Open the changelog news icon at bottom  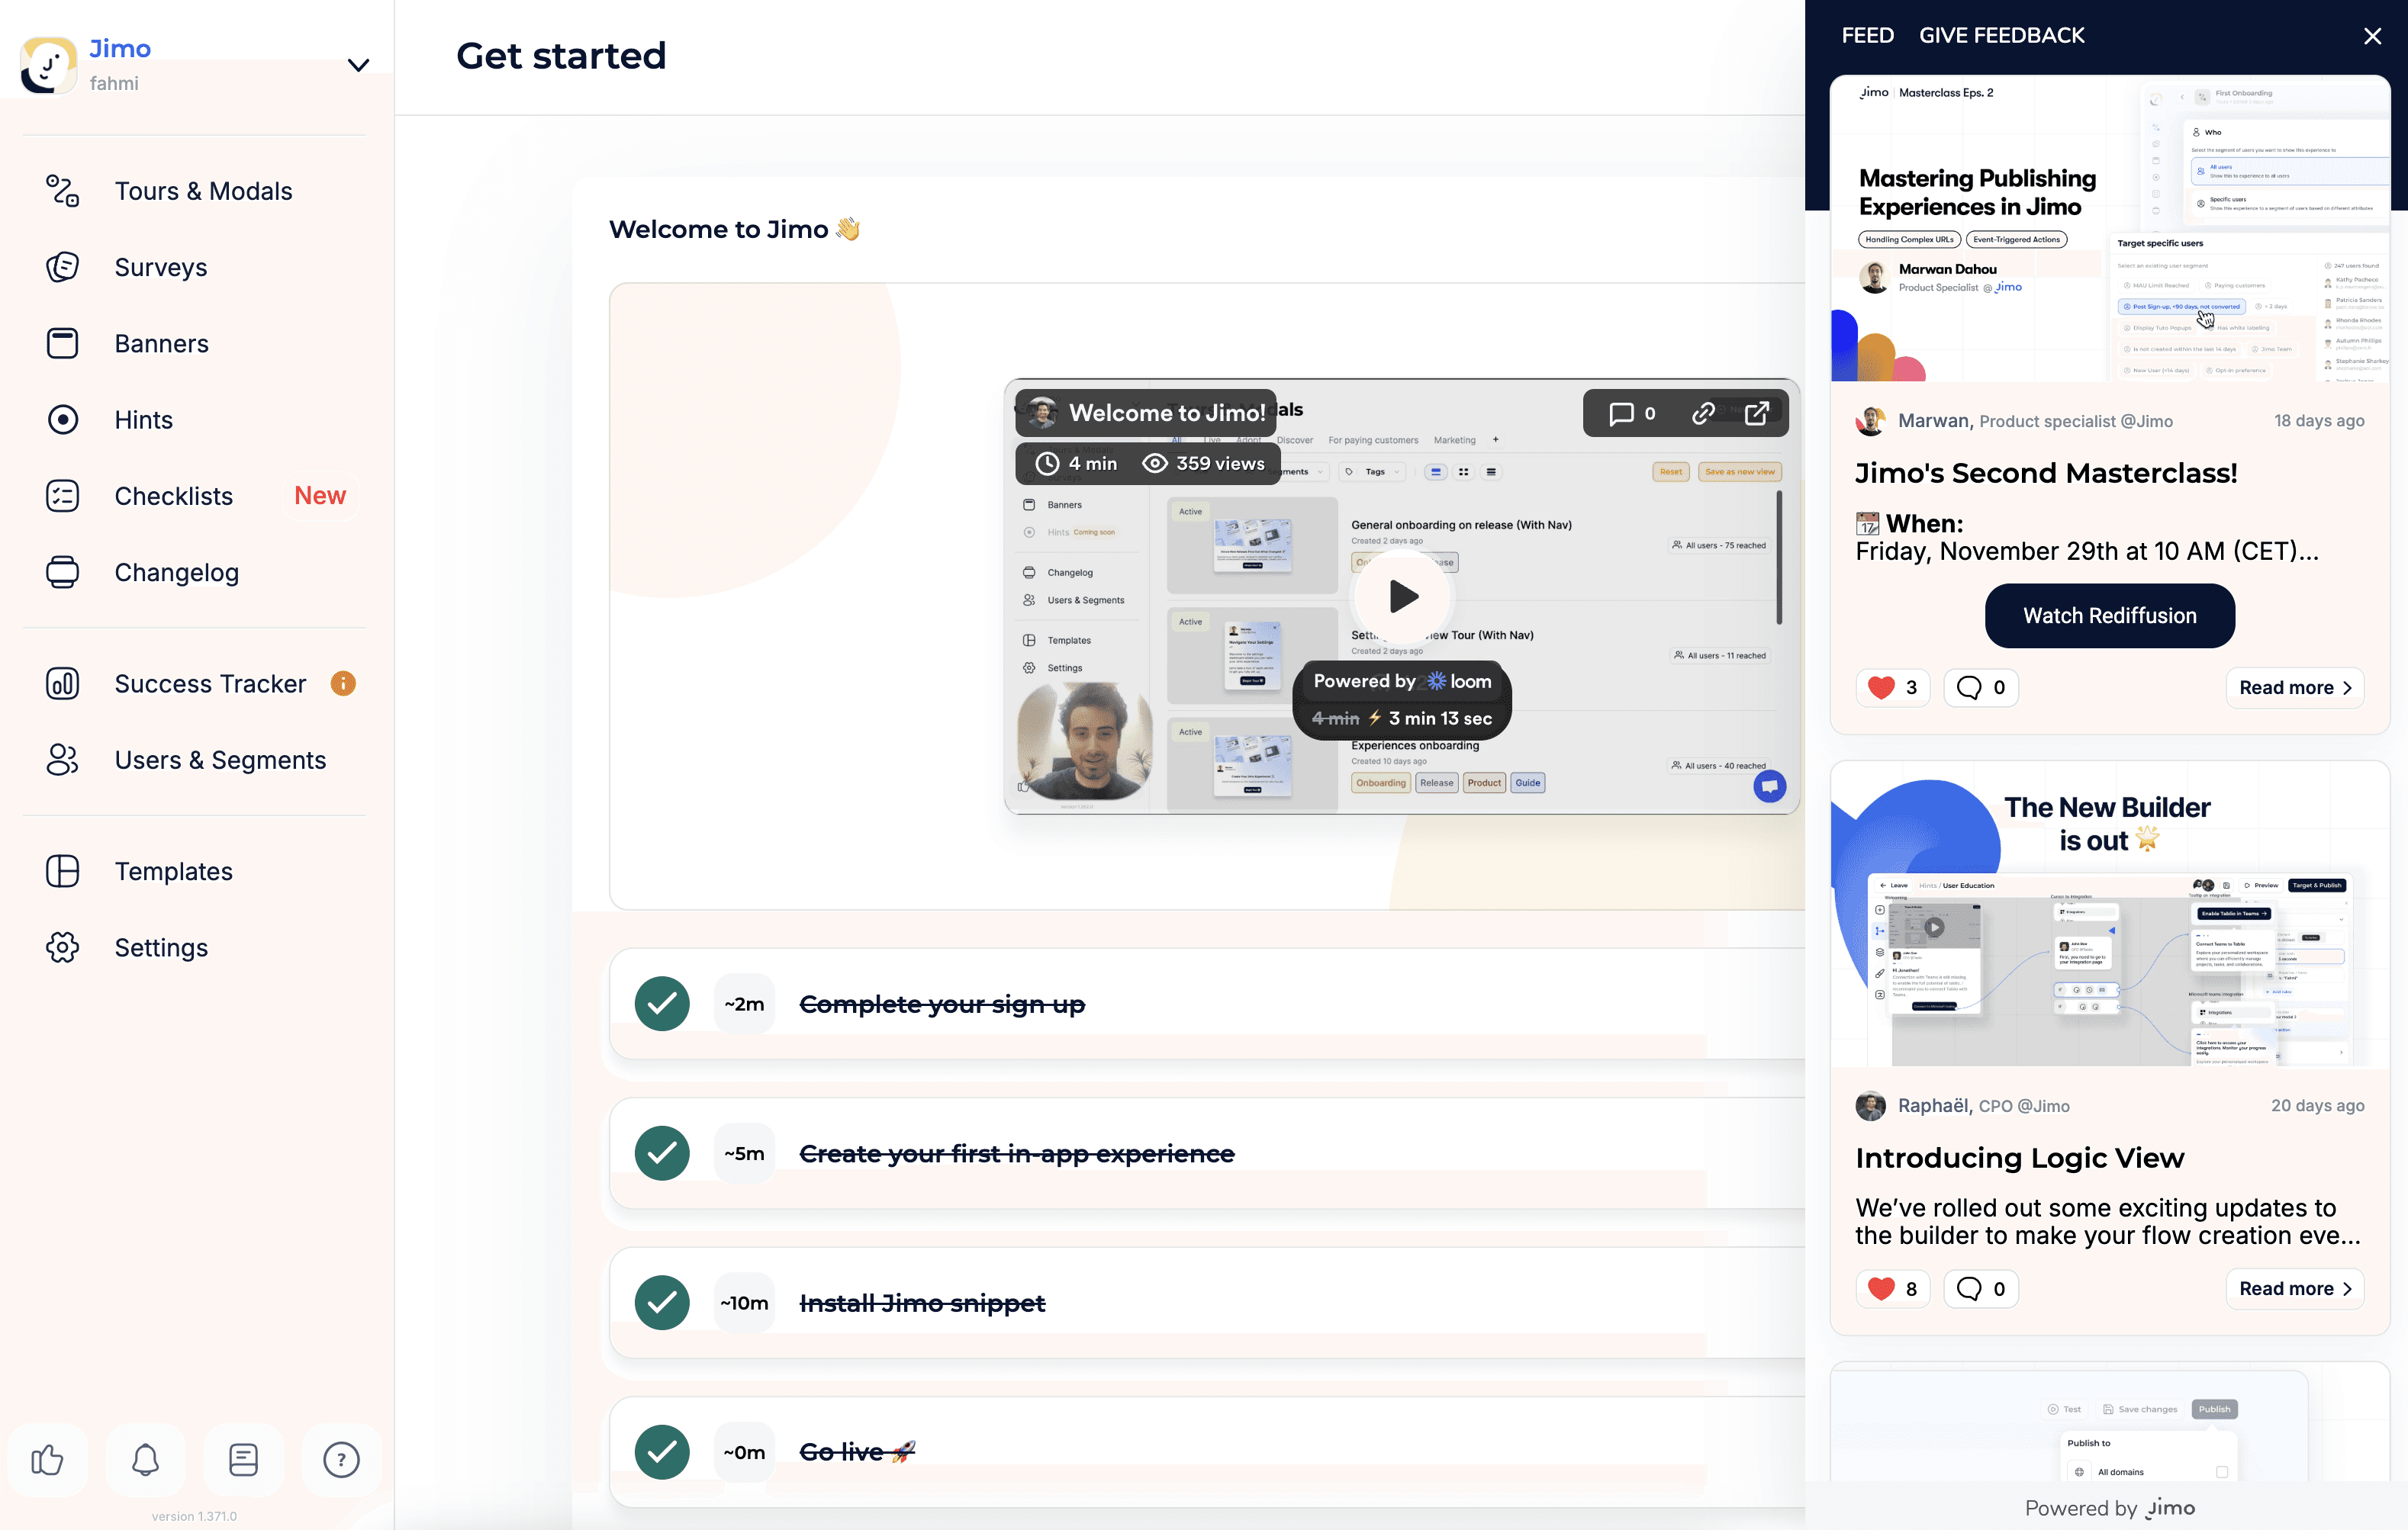243,1460
